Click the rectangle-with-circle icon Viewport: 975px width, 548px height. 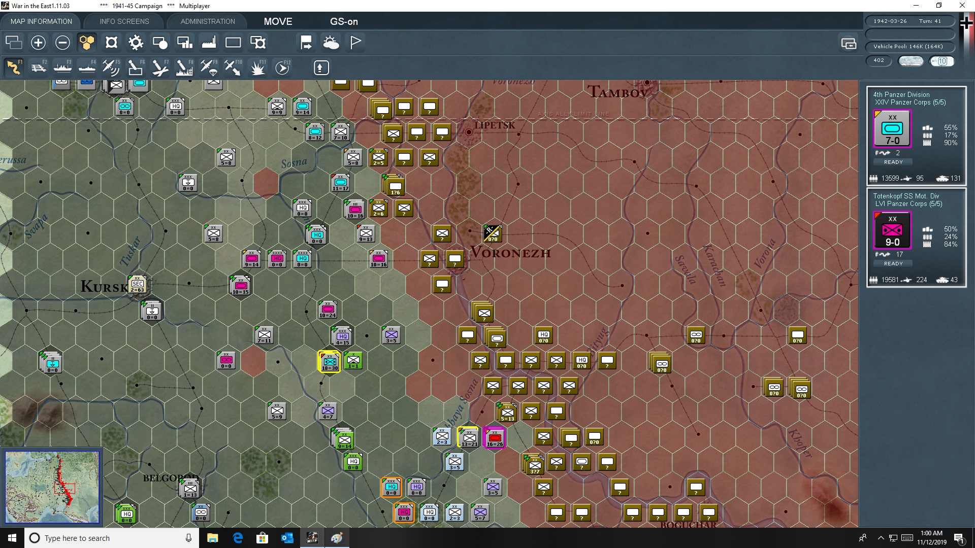point(160,42)
